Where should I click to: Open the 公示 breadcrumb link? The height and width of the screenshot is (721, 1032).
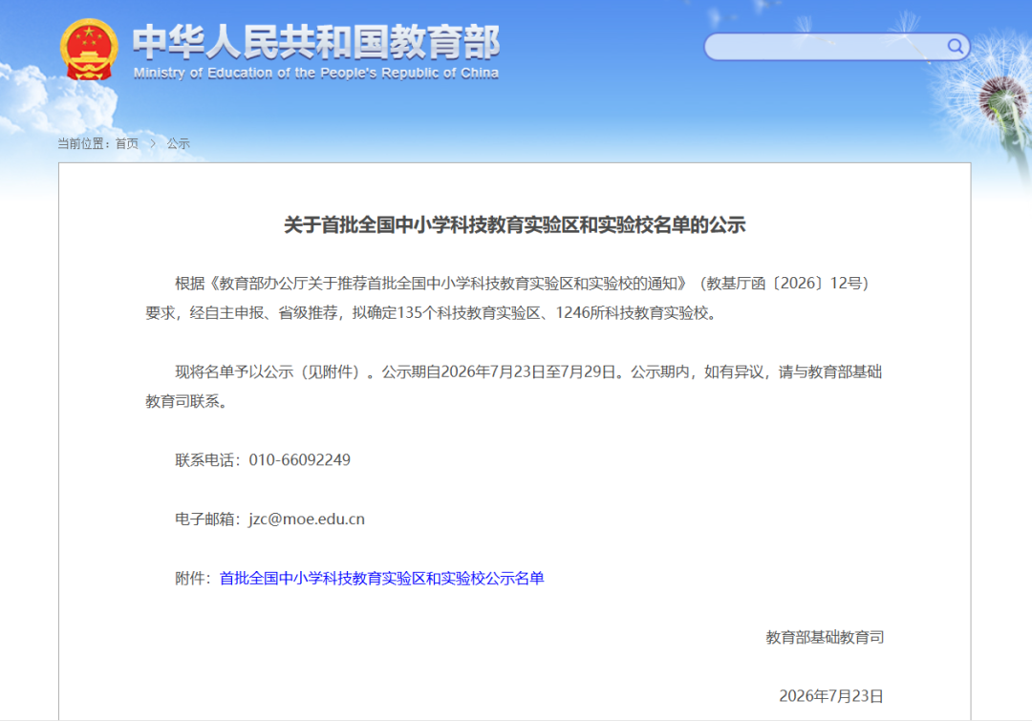tap(178, 143)
